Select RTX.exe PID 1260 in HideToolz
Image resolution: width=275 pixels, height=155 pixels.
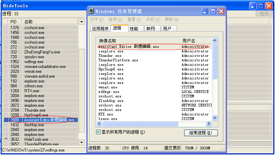[41, 91]
